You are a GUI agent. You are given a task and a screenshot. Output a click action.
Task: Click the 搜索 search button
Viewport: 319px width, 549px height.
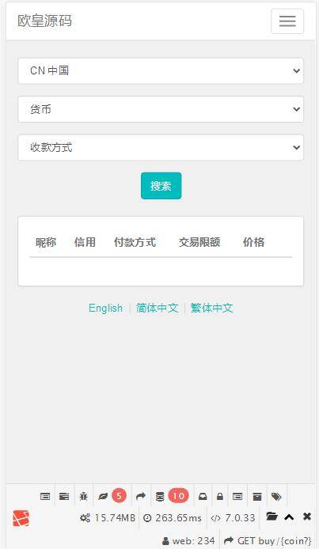[161, 186]
